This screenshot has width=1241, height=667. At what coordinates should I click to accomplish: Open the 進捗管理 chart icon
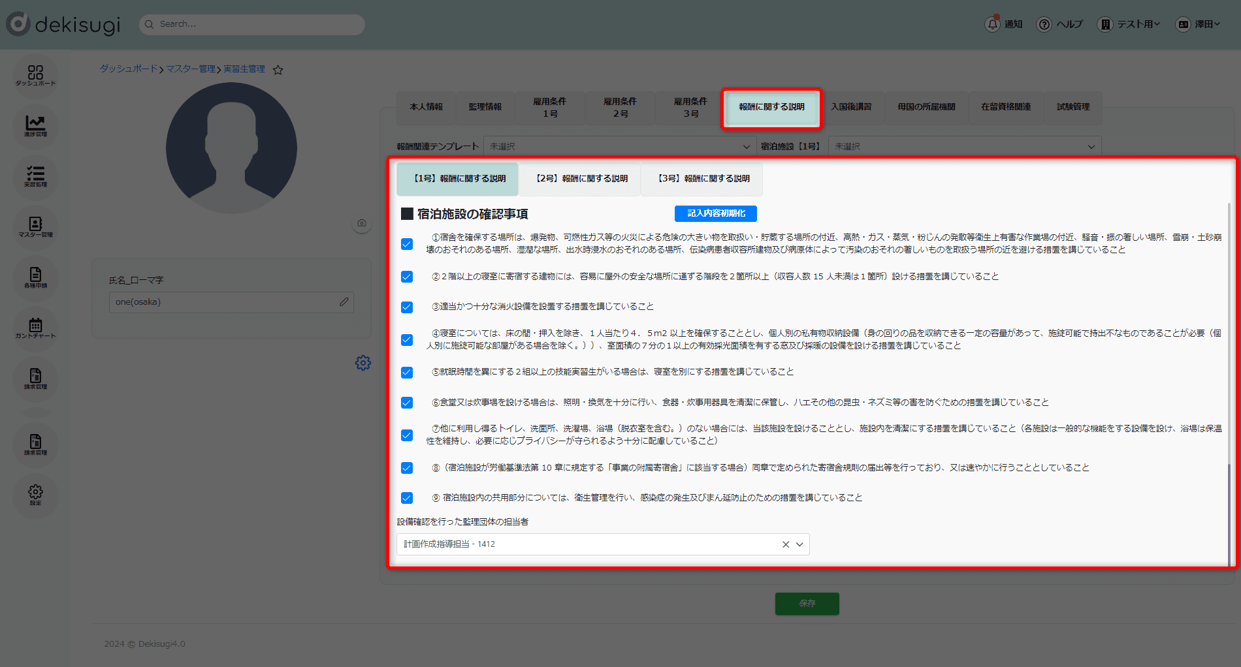[x=35, y=125]
